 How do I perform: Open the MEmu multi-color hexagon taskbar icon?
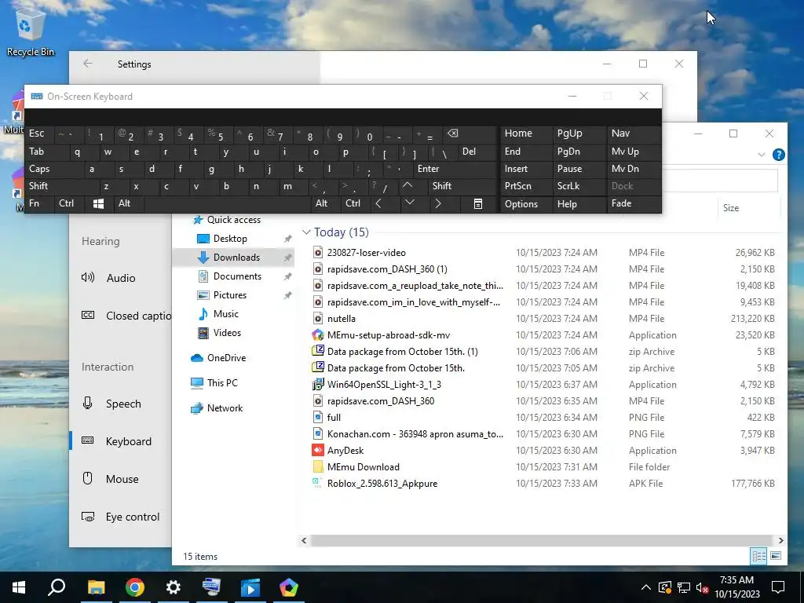coord(289,587)
